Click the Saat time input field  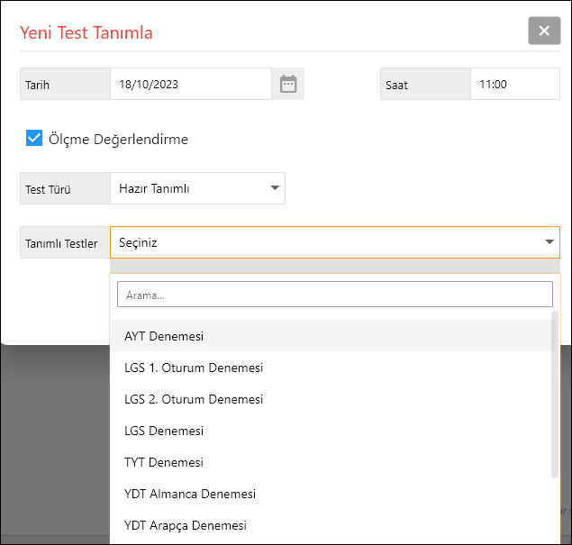[514, 84]
